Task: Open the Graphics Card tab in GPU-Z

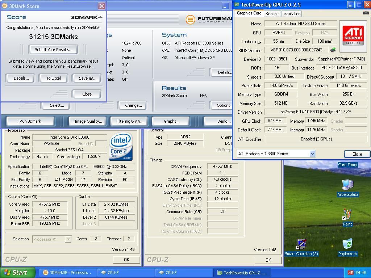Action: 249,13
